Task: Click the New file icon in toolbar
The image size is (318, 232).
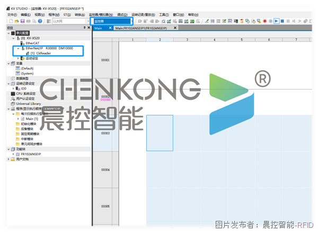Action: point(11,21)
